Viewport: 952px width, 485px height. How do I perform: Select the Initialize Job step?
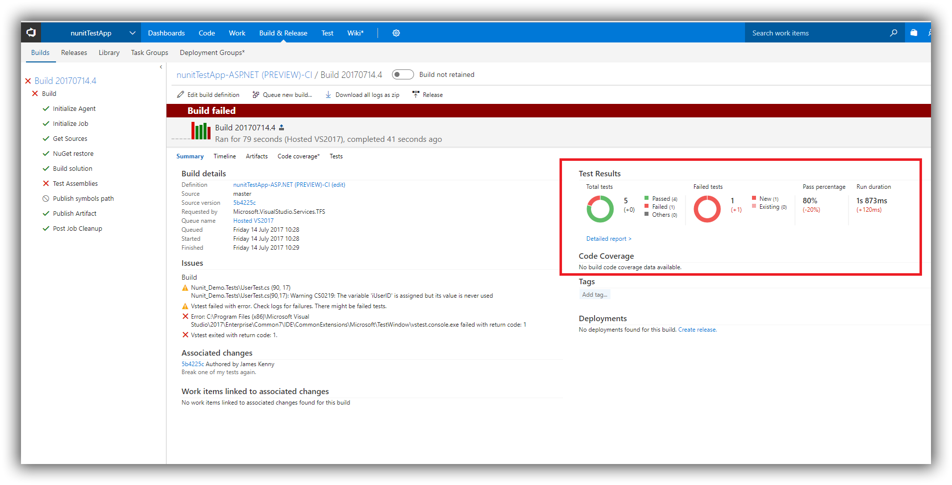coord(70,123)
